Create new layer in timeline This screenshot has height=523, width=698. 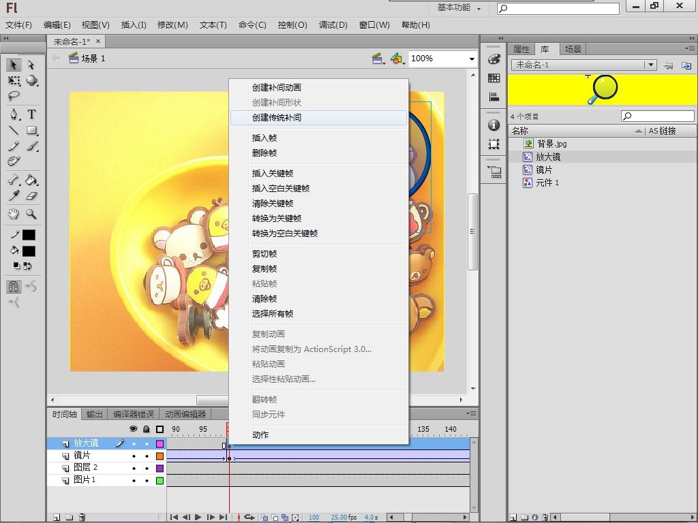pyautogui.click(x=57, y=518)
